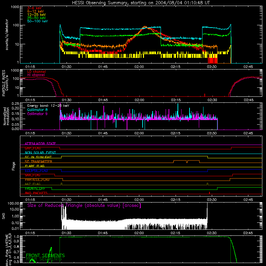Viewport: 266px width, 266px height.
Task: Click the SC_TRANSMITTER flag label
Action: pos(39,162)
